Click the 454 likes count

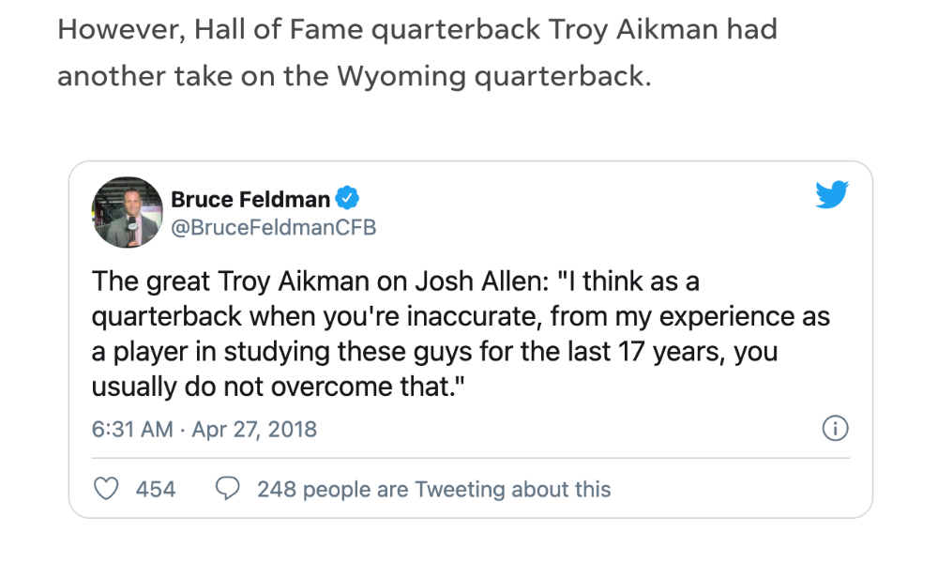coord(156,489)
